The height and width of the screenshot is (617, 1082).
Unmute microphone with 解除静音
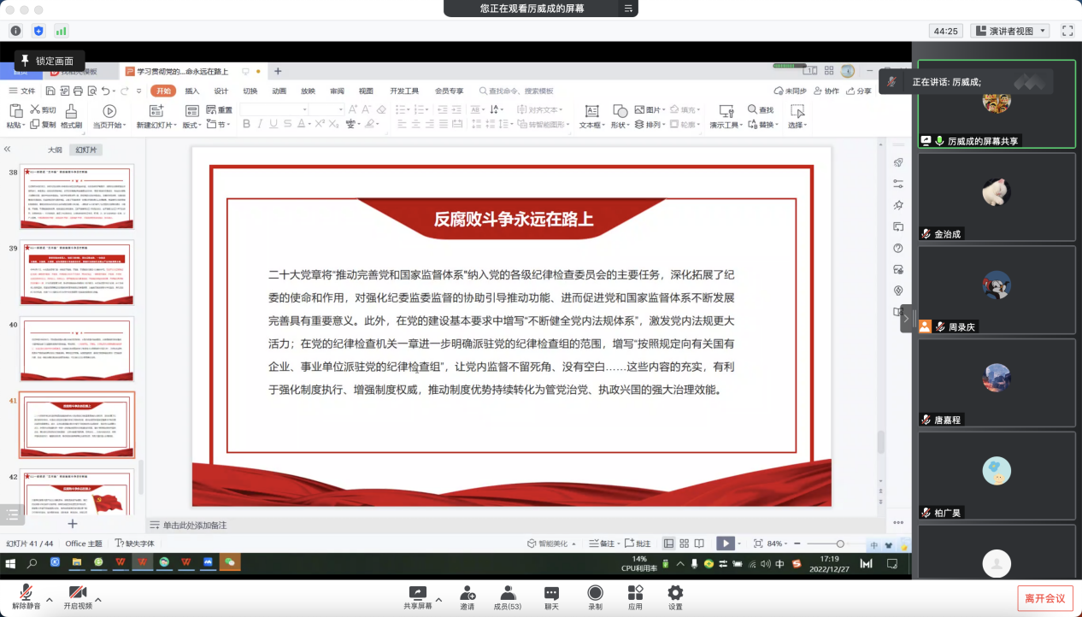[x=26, y=594]
